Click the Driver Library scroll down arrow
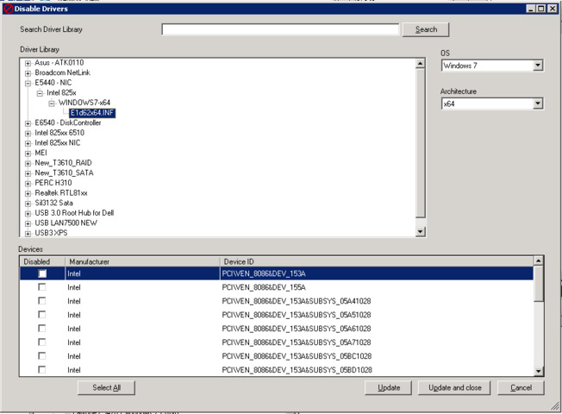Viewport: 562px width, 414px height. [x=421, y=232]
